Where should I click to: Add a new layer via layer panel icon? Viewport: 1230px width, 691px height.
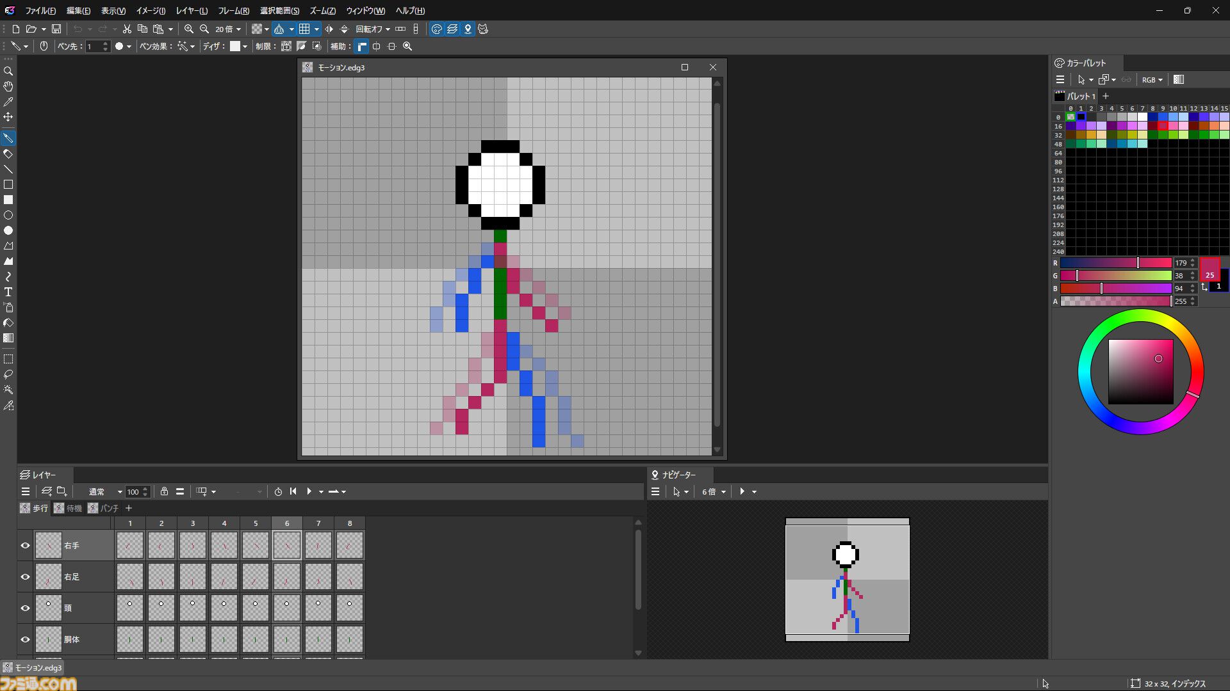[46, 491]
